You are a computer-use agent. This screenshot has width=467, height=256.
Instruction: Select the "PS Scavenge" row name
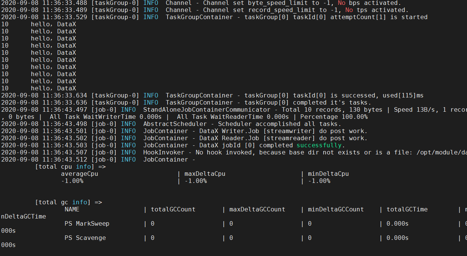[x=85, y=238]
